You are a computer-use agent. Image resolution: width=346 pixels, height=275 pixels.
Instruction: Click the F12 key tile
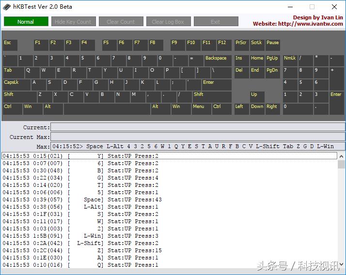tap(224, 45)
